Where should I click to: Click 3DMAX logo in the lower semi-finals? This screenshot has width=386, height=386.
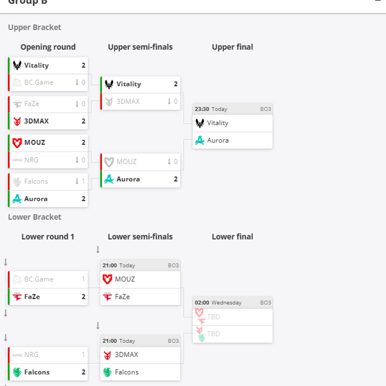108,355
